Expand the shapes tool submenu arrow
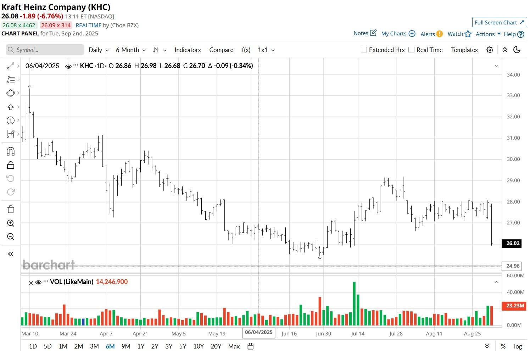Screen dimensions: 530x351 [18, 93]
